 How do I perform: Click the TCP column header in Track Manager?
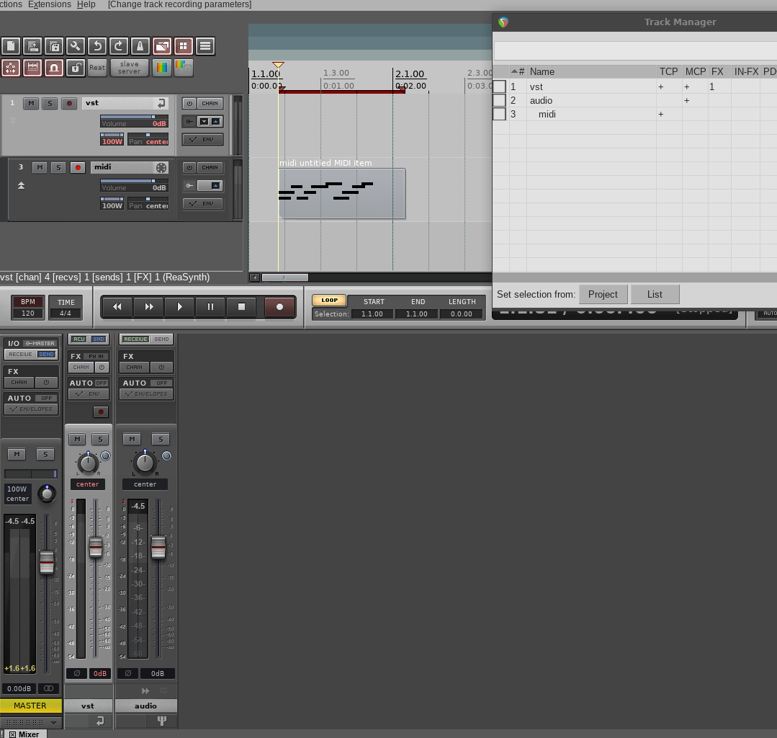pyautogui.click(x=668, y=71)
